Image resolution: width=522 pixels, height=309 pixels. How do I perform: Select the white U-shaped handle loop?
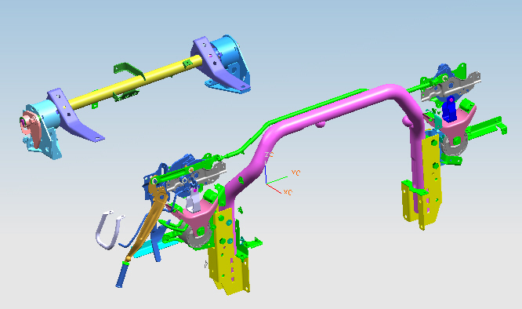click(x=109, y=230)
